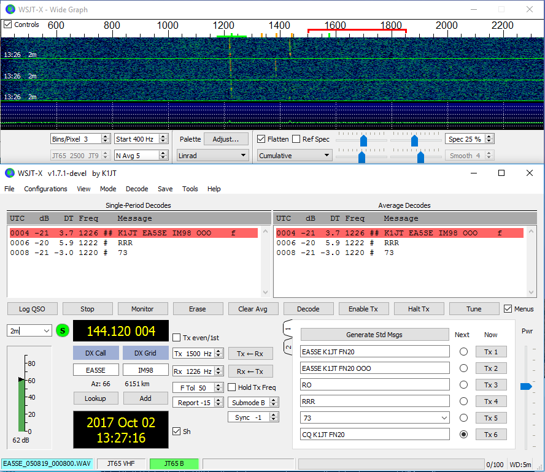Enable the Hold Tx Freq checkbox
545x472 pixels.
[x=232, y=387]
